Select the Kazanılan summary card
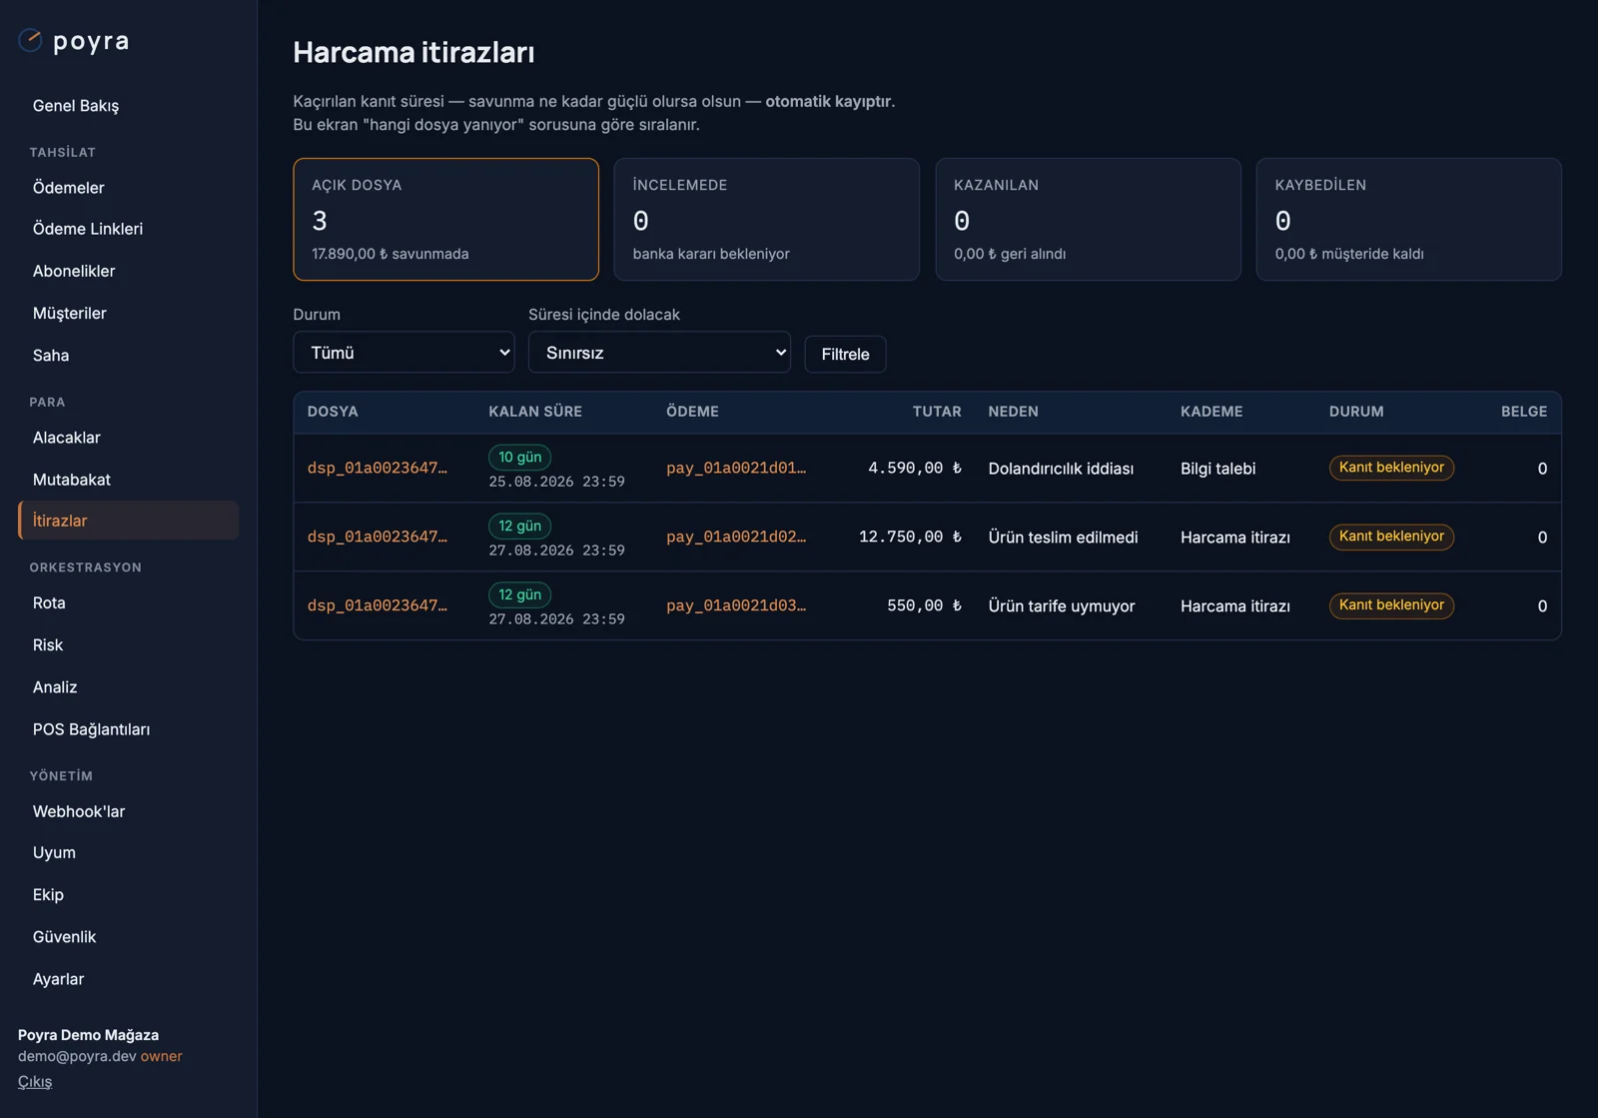The width and height of the screenshot is (1598, 1118). tap(1088, 219)
